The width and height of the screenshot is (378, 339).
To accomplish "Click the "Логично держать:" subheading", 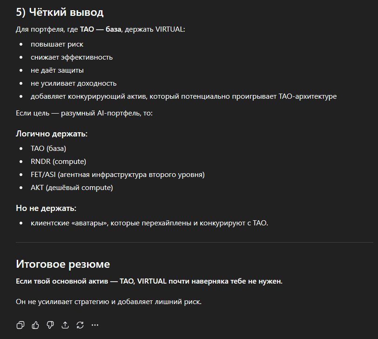I will click(x=52, y=134).
